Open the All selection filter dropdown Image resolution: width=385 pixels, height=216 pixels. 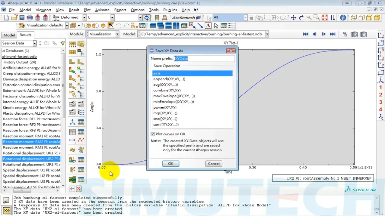245,17
